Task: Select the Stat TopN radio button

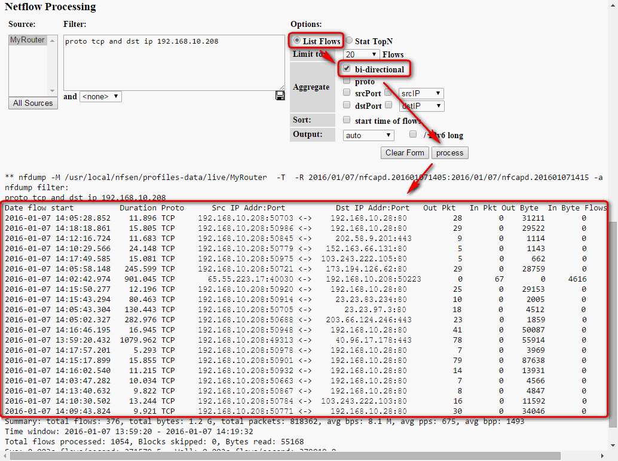Action: pyautogui.click(x=349, y=41)
